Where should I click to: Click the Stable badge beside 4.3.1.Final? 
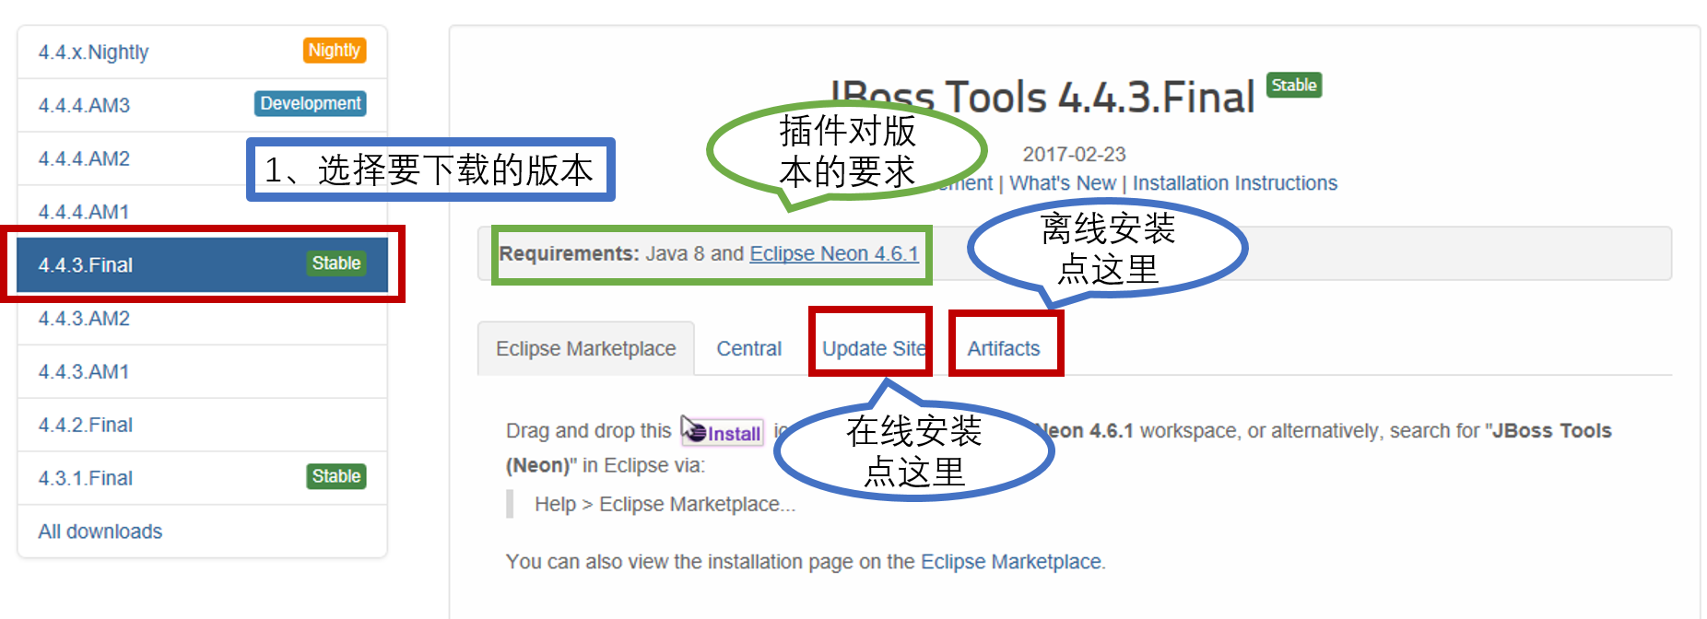click(x=336, y=476)
